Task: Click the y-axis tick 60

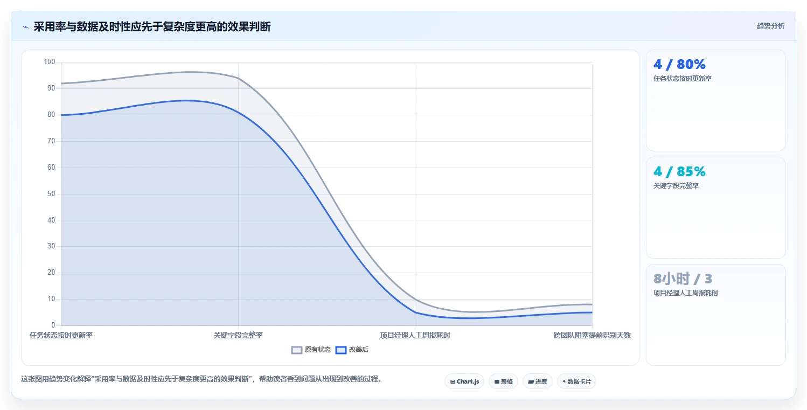Action: [x=51, y=168]
